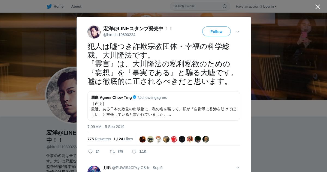Open the About menu item
Image resolution: width=327 pixels, height=172 pixels.
coord(76,7)
